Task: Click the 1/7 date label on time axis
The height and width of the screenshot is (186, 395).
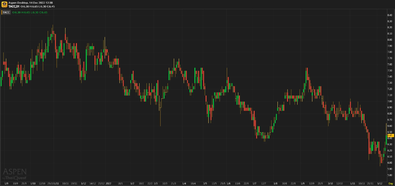Action: coord(254,183)
